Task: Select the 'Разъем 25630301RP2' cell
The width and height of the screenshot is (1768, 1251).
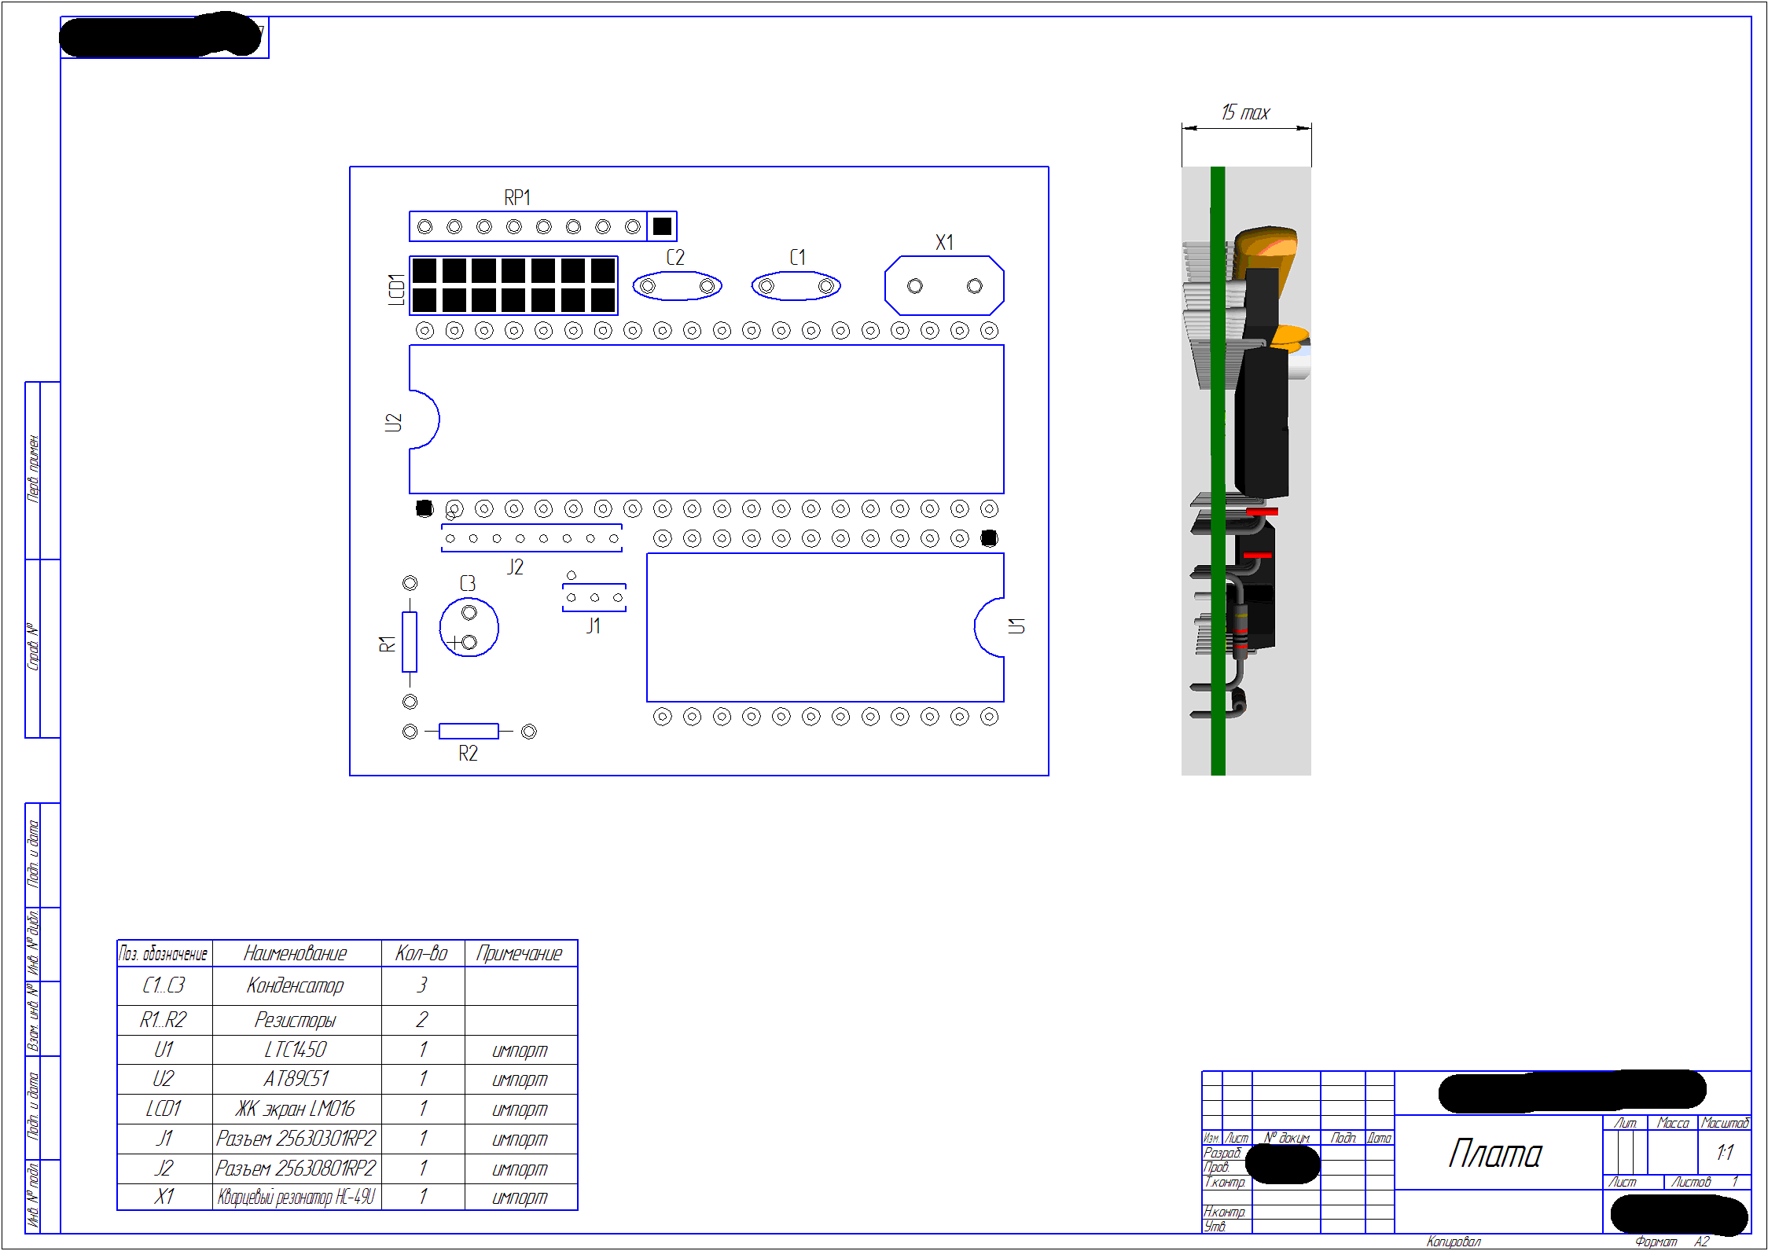Action: tap(296, 1139)
